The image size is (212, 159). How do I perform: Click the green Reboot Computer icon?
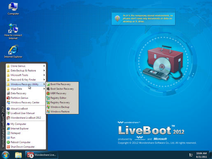(x=8, y=142)
